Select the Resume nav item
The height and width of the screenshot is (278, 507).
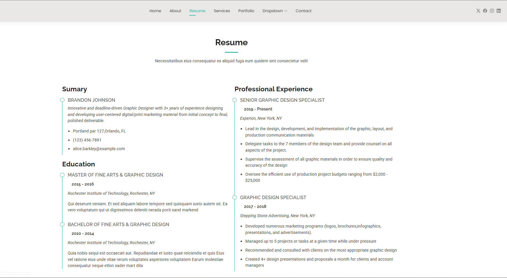(197, 11)
